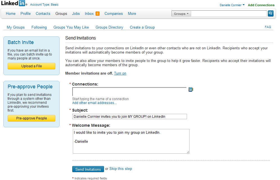Click the blue search magnifier button

click(270, 13)
